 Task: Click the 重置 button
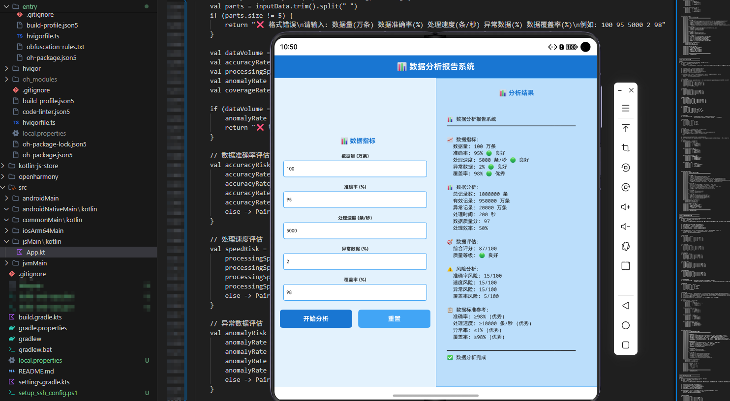(394, 318)
